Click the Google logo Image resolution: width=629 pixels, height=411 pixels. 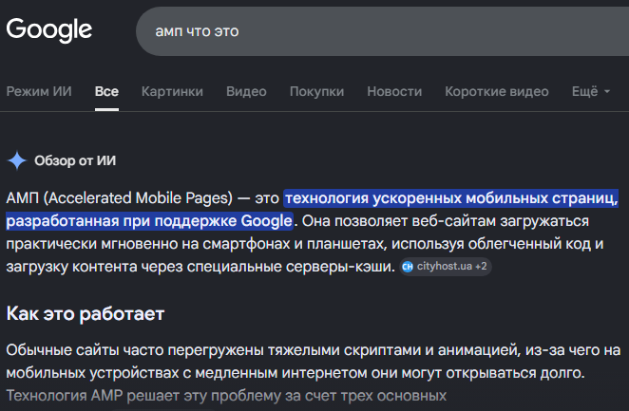tap(49, 30)
